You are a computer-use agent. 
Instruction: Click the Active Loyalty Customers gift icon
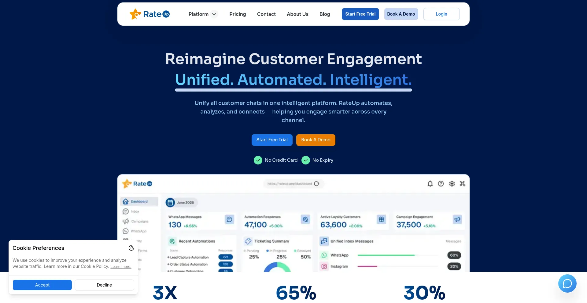(x=381, y=219)
